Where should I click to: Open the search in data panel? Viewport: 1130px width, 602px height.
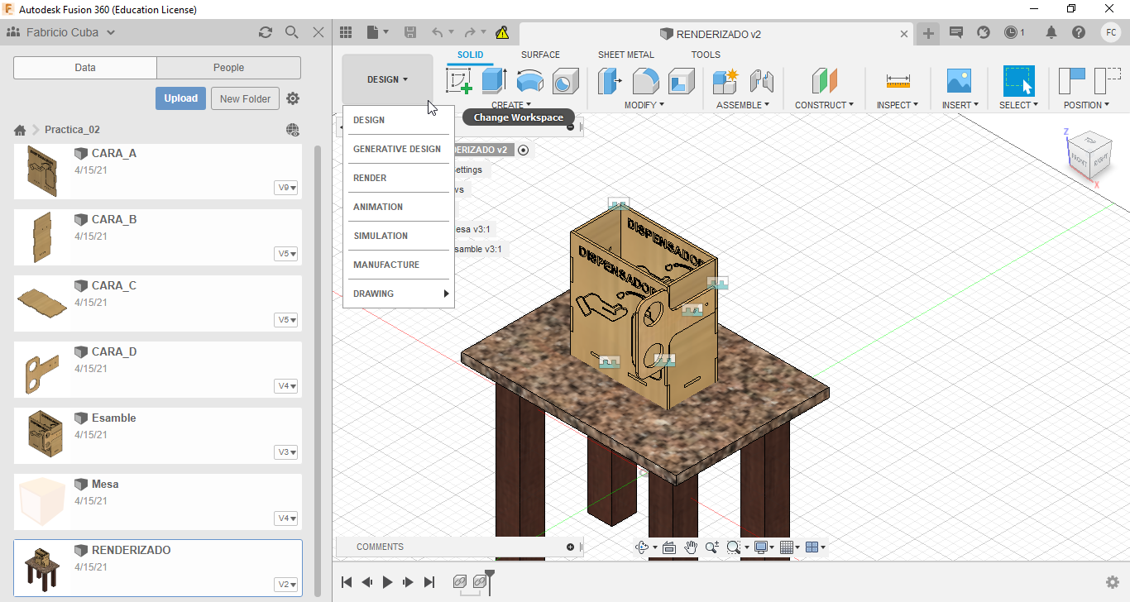click(291, 32)
